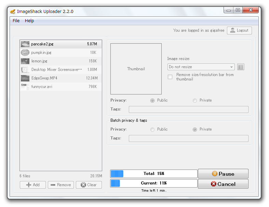Select Desktop Mixer Screensaver file icon
This screenshot has width=269, height=207.
click(x=25, y=70)
